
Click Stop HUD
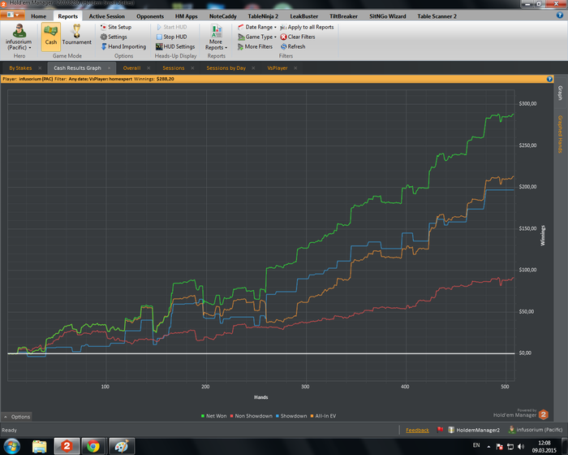[172, 37]
